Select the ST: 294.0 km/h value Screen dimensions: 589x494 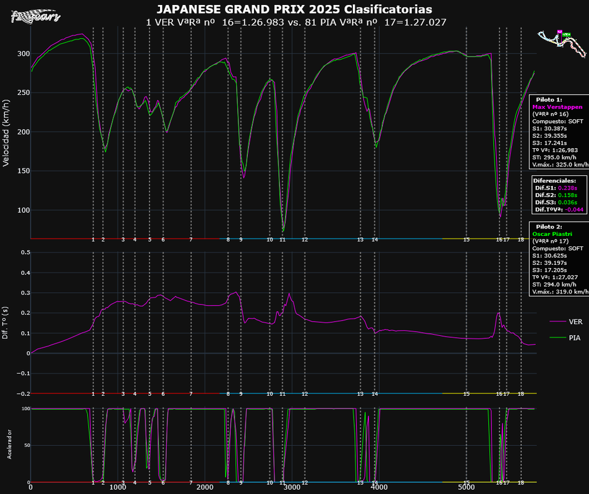(554, 285)
